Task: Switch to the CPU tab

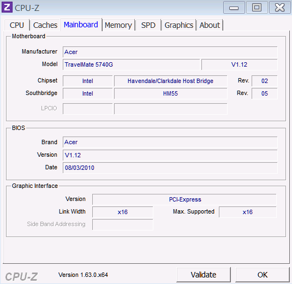Action: click(x=17, y=25)
